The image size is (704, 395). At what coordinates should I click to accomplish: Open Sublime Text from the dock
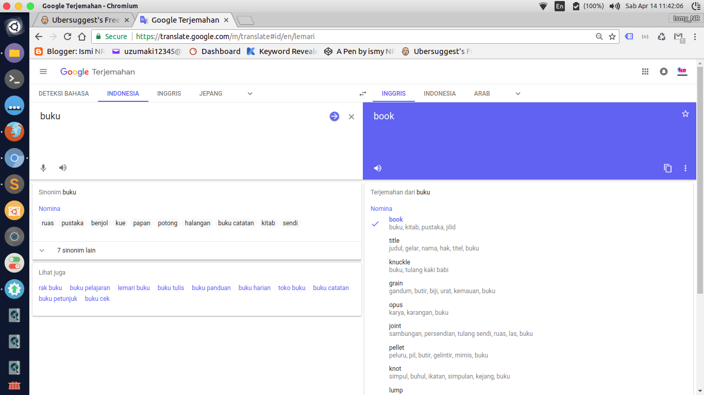click(14, 184)
